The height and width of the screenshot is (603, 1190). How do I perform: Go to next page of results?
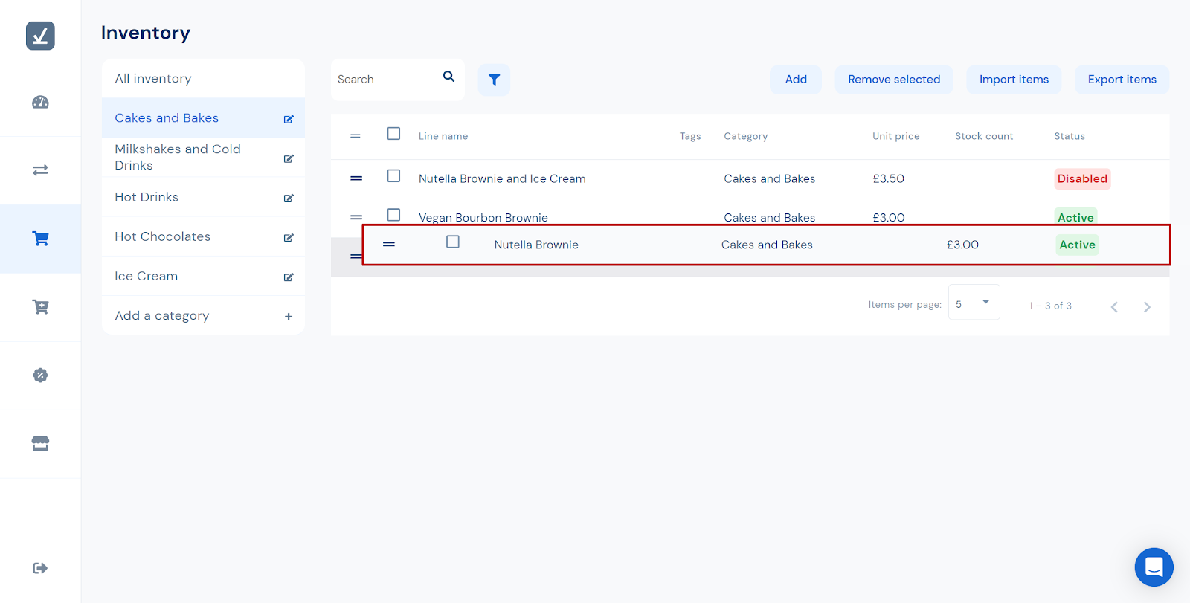pyautogui.click(x=1147, y=306)
